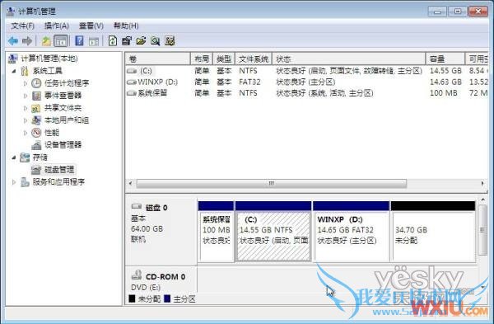Screen dimensions: 494x324
Task: Click the Refresh toolbar icon
Action: coord(113,41)
